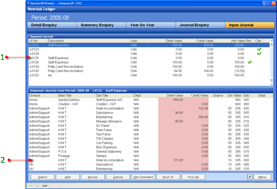
Task: Click the Net Value column header
Action: (x=229, y=41)
